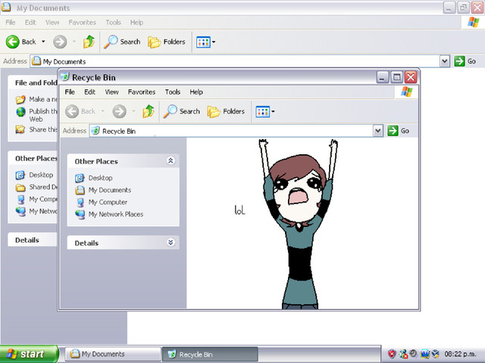The image size is (485, 363).
Task: Open Favorites menu in Recycle Bin
Action: coord(142,92)
